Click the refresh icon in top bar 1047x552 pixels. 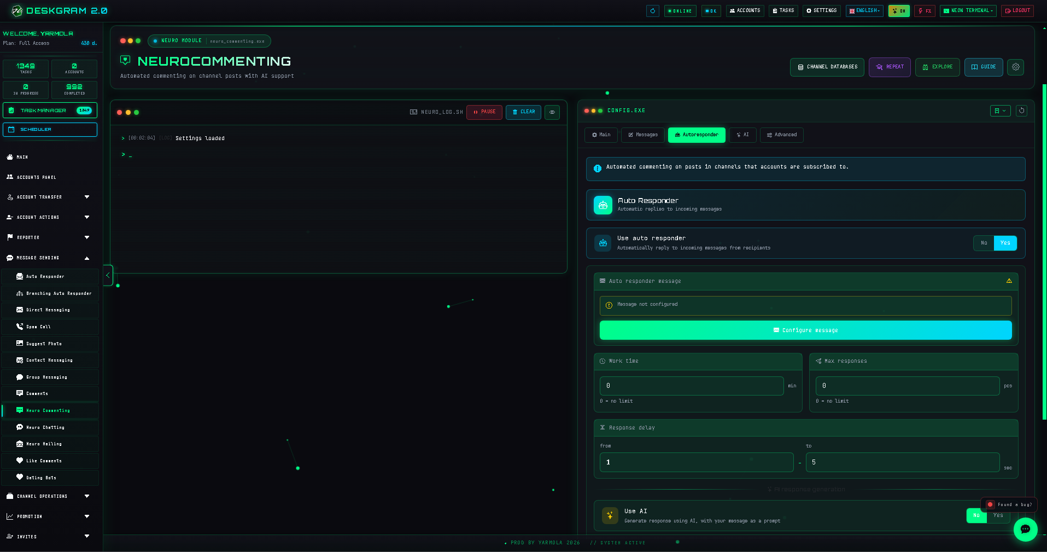click(x=652, y=11)
